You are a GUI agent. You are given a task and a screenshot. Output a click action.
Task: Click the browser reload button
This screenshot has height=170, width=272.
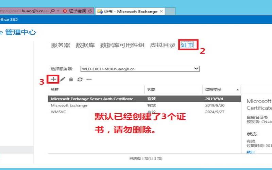click(90, 11)
